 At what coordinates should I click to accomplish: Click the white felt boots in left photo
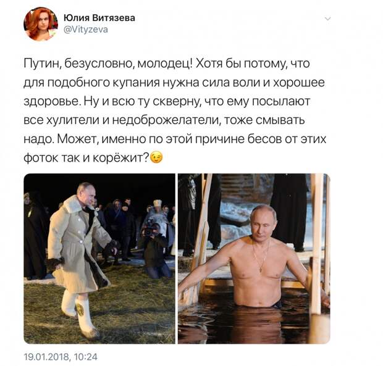tap(80, 315)
